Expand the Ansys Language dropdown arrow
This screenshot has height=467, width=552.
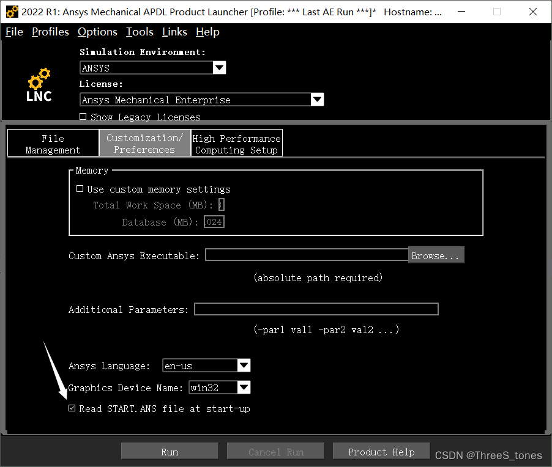click(x=244, y=366)
